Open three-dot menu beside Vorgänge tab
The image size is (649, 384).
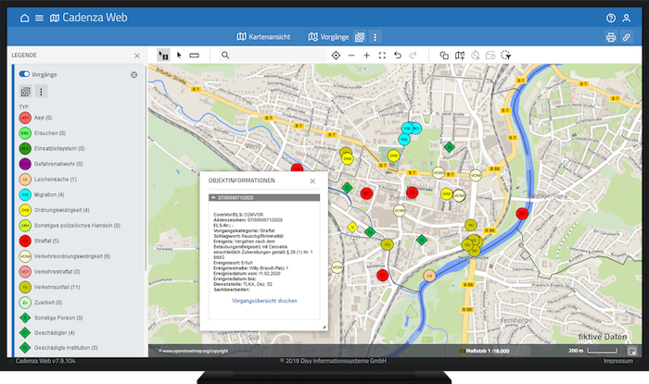[x=375, y=37]
